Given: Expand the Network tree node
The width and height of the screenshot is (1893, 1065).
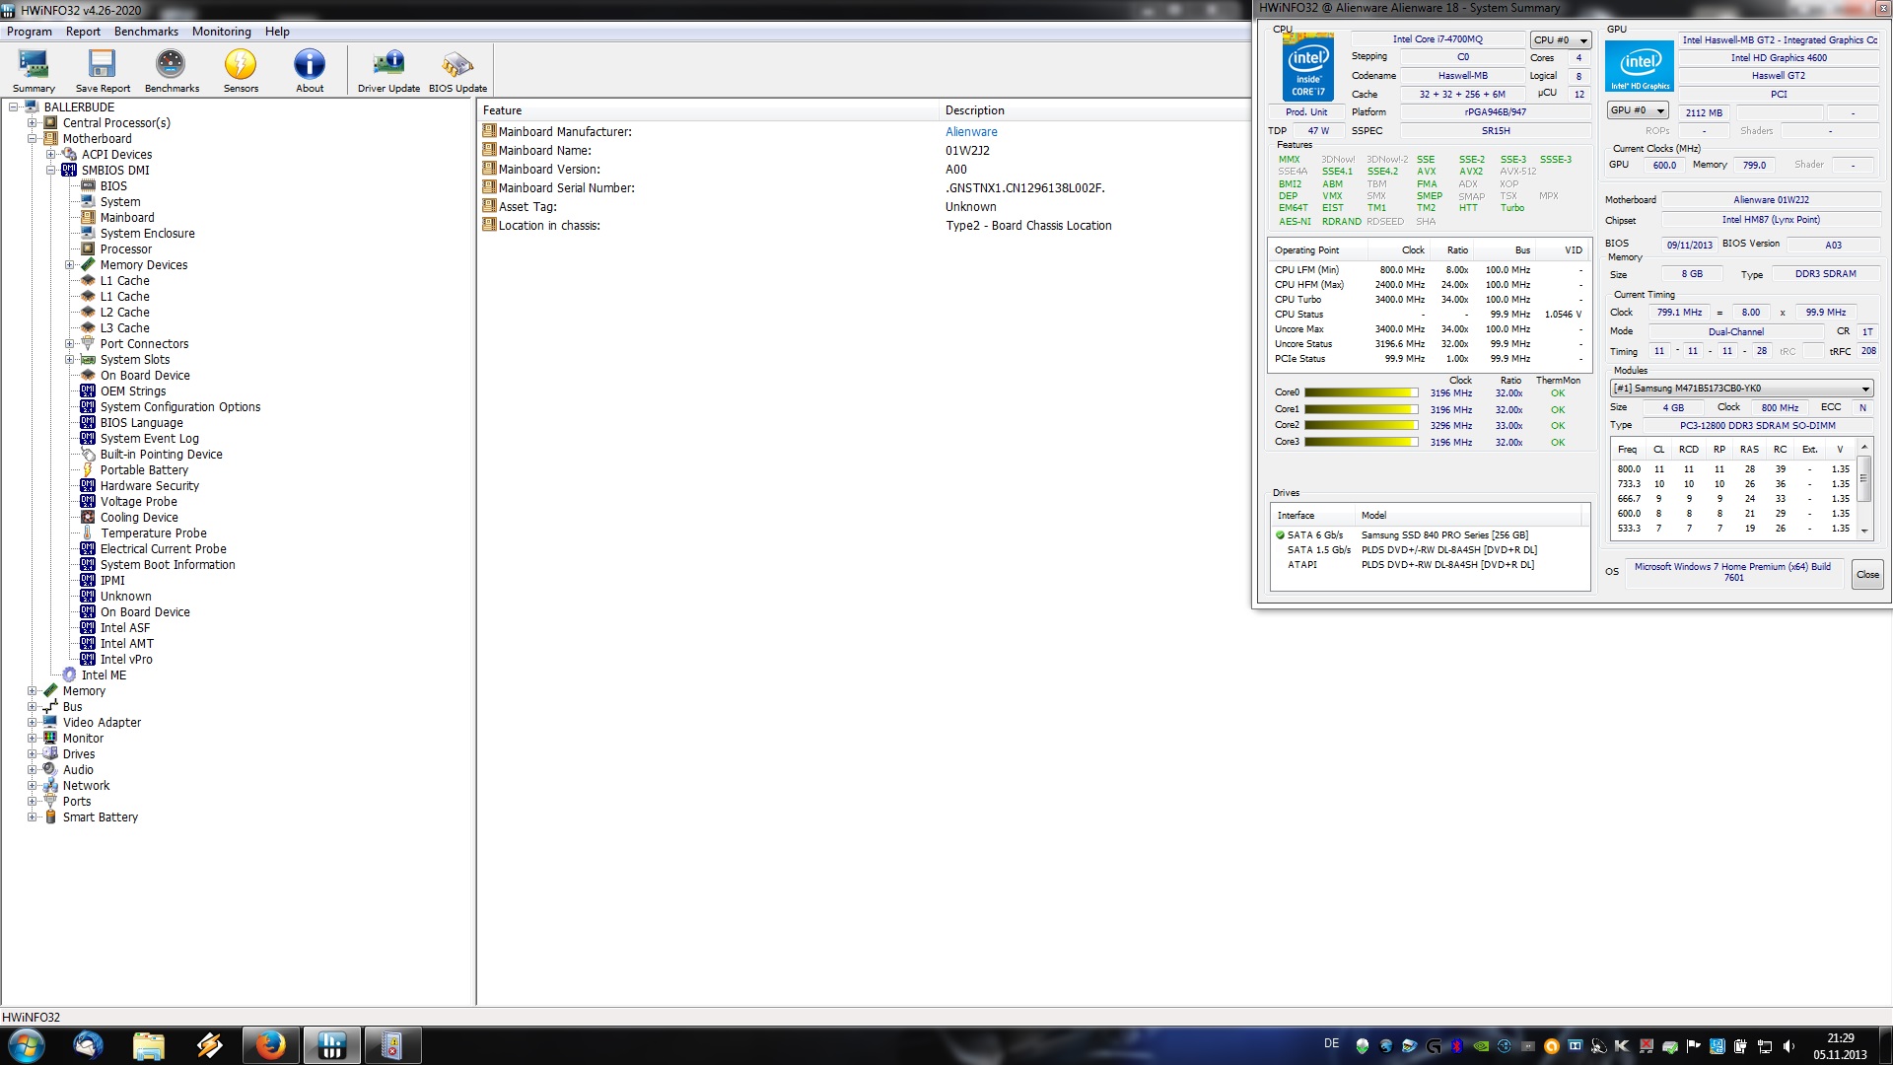Looking at the screenshot, I should pyautogui.click(x=33, y=786).
